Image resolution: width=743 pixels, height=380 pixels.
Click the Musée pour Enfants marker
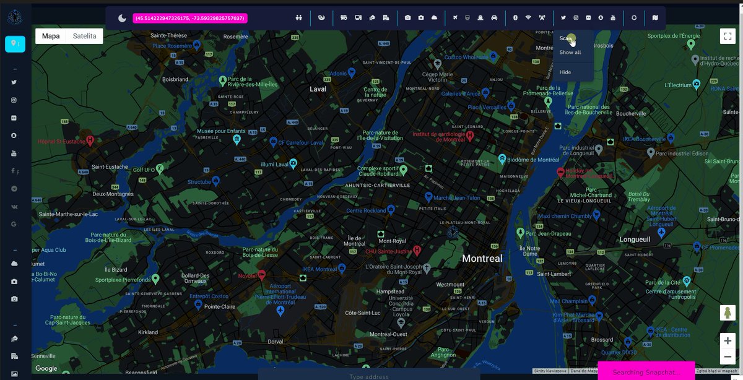click(x=237, y=140)
